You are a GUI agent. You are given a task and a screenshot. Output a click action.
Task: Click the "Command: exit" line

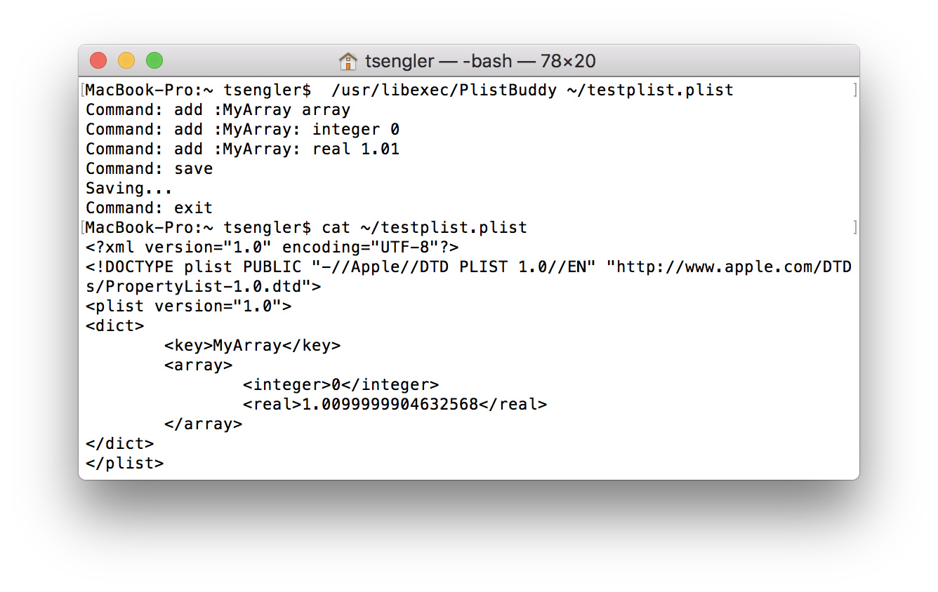pos(149,208)
